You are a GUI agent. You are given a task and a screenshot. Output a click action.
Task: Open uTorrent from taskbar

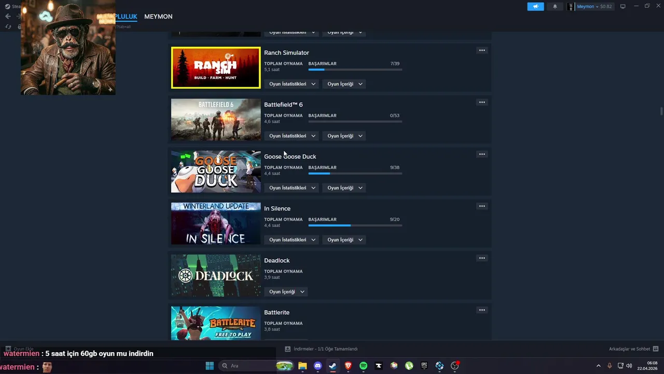tap(409, 366)
